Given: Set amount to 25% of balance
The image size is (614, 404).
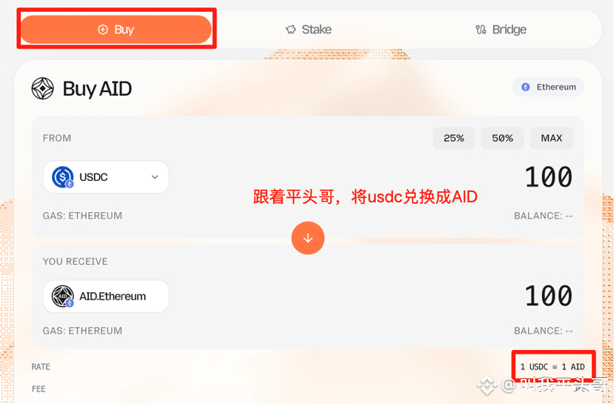Looking at the screenshot, I should [454, 138].
